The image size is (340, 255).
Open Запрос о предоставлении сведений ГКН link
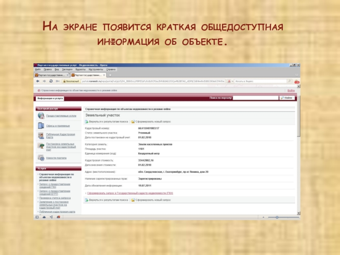coord(55,186)
